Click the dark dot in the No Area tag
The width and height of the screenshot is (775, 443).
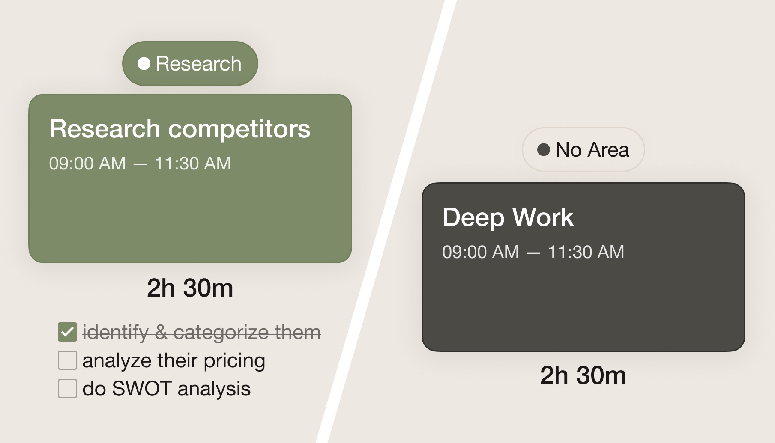click(x=544, y=150)
